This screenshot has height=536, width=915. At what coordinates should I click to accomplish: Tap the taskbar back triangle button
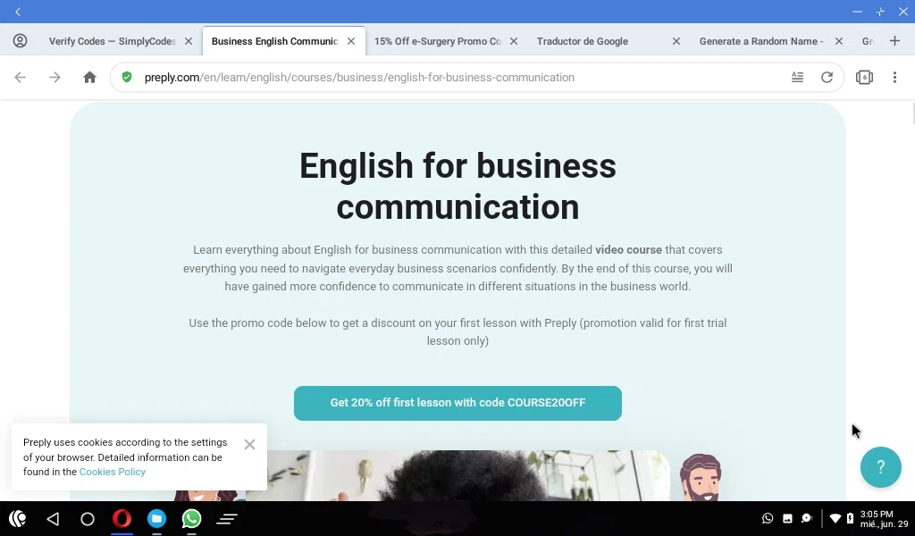[x=53, y=518]
